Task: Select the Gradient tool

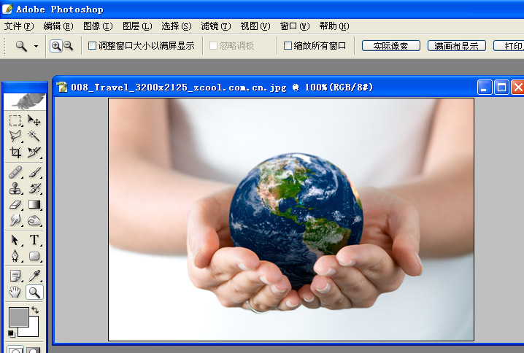Action: coord(34,204)
